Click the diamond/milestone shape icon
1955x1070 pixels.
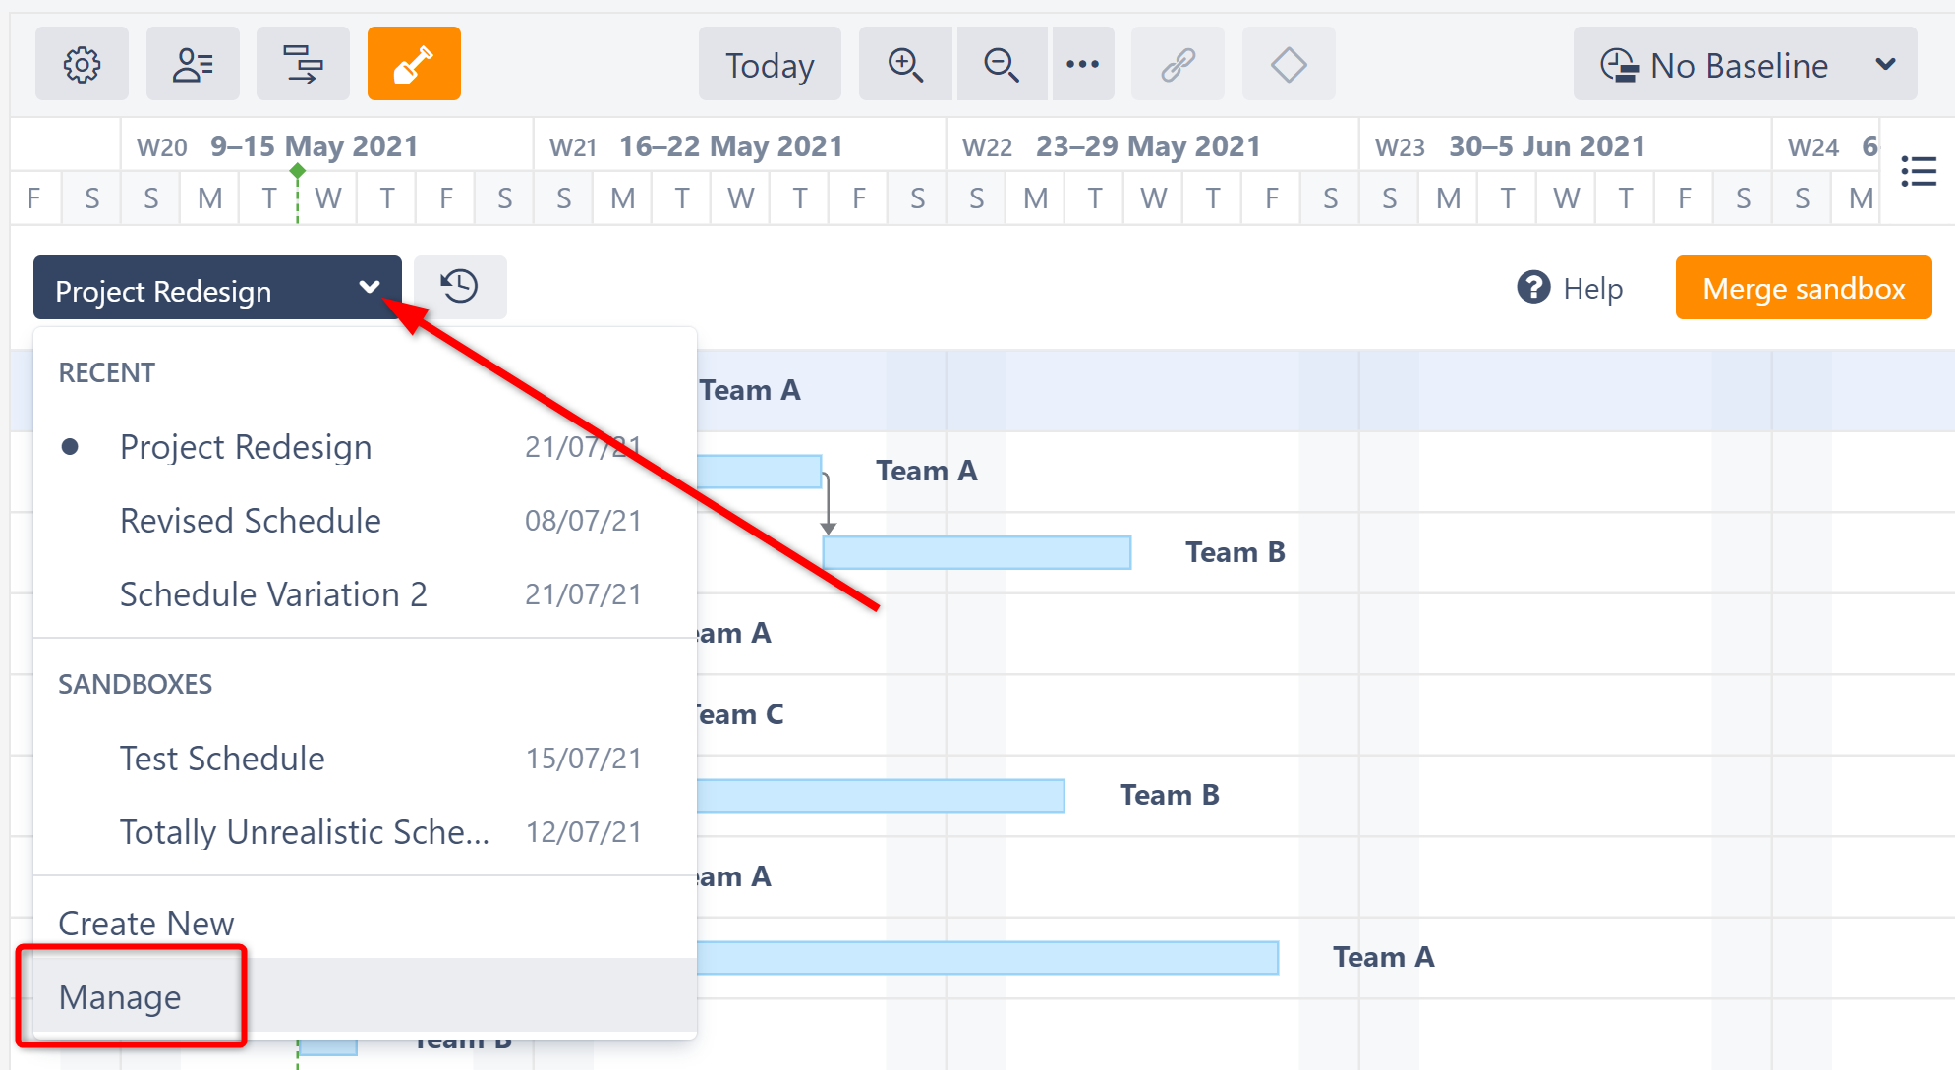tap(1286, 65)
